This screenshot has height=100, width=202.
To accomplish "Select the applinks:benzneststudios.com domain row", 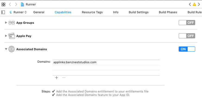I will coord(106,62).
